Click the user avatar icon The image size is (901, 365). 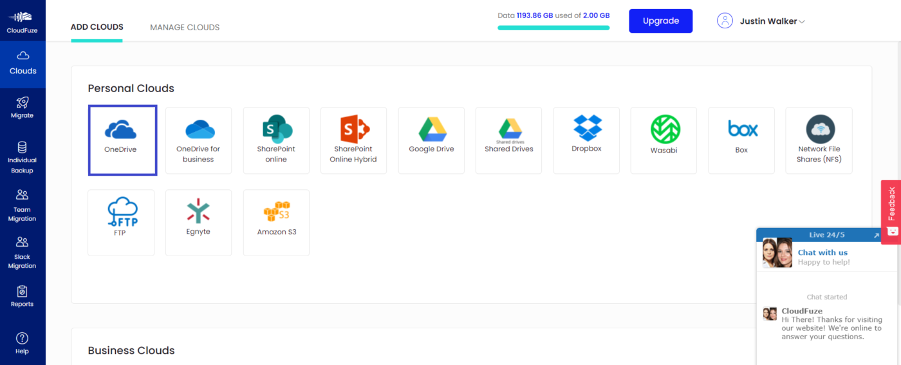tap(725, 21)
